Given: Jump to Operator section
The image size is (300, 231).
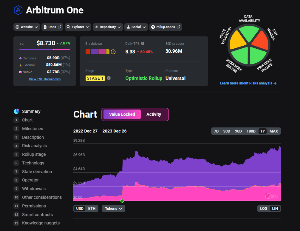Looking at the screenshot, I should (30, 180).
